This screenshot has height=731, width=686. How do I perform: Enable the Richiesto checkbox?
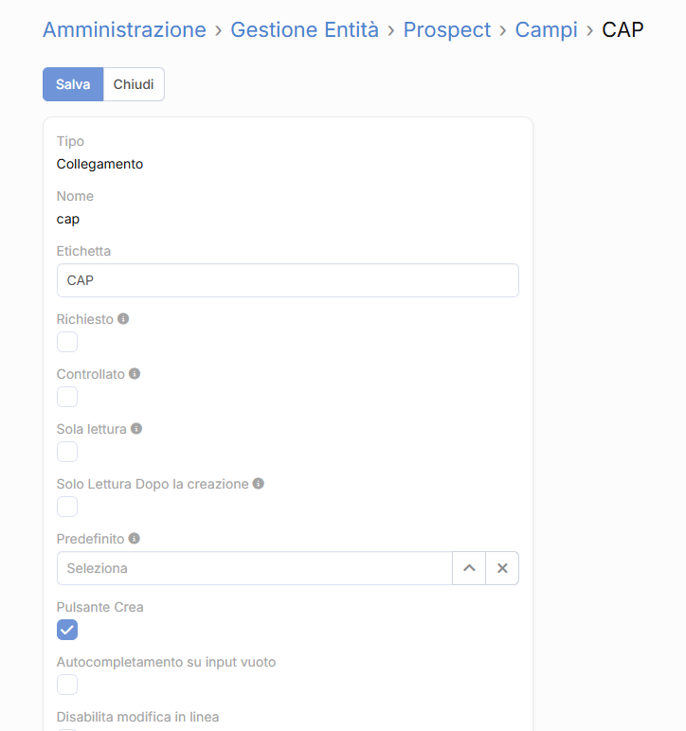[x=67, y=342]
